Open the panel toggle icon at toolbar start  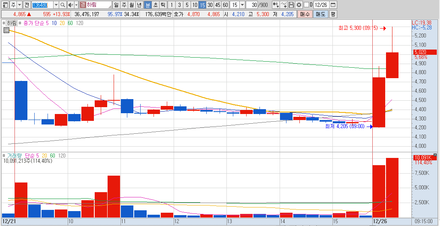(x=6, y=5)
